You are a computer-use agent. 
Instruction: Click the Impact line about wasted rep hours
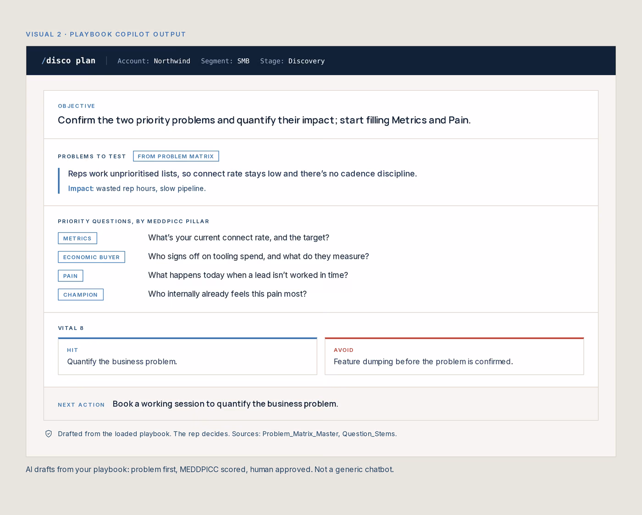pos(137,188)
